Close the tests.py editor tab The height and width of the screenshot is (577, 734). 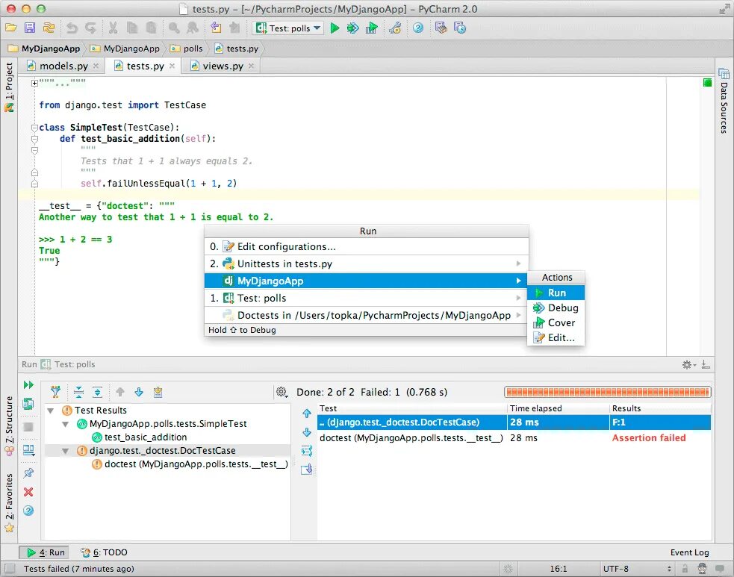172,66
